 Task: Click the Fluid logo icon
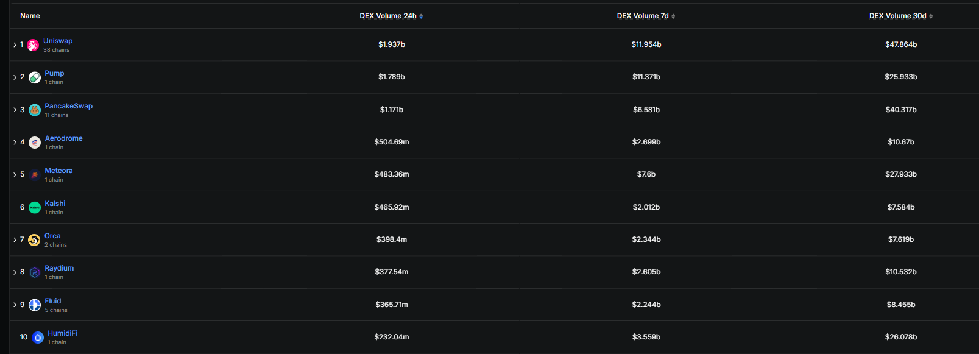click(35, 305)
